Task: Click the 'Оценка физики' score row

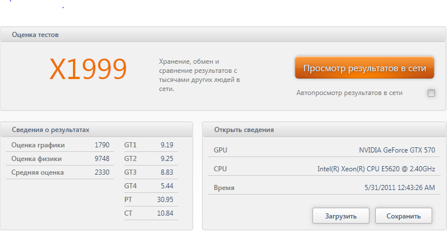Action: (x=60, y=159)
